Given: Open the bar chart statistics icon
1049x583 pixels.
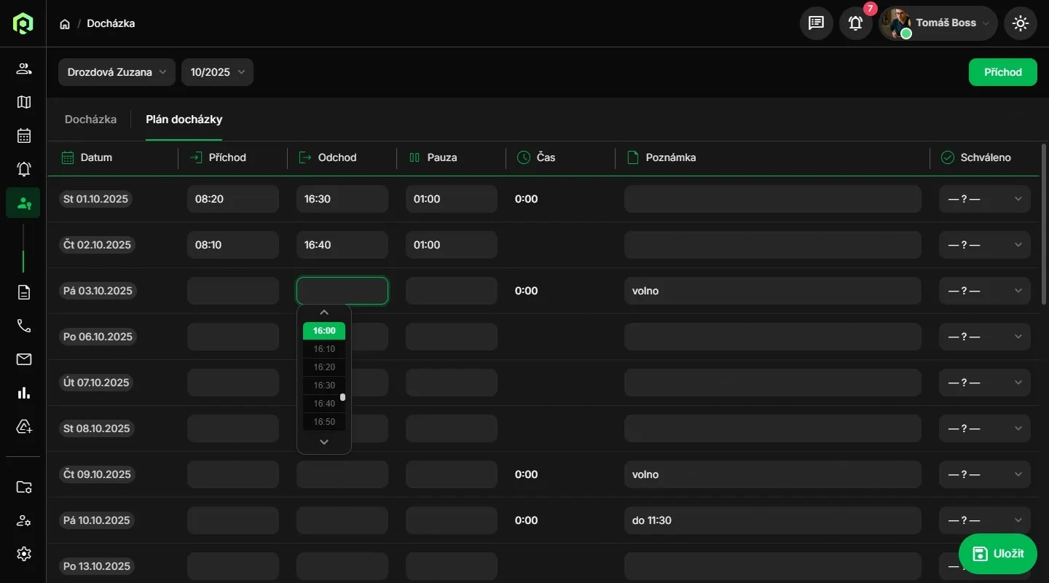Looking at the screenshot, I should pyautogui.click(x=24, y=393).
